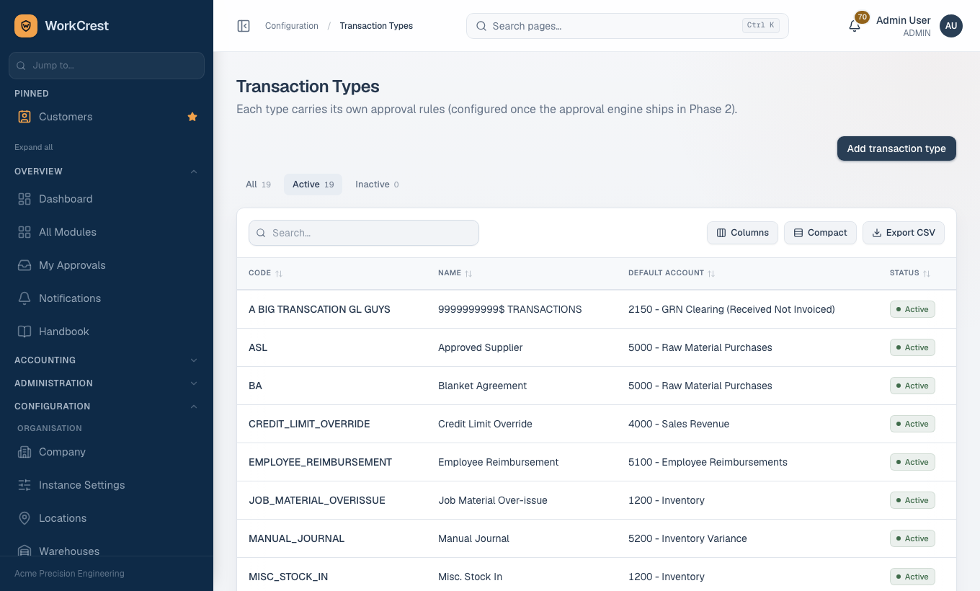
Task: Open Locations page
Action: coord(107,518)
